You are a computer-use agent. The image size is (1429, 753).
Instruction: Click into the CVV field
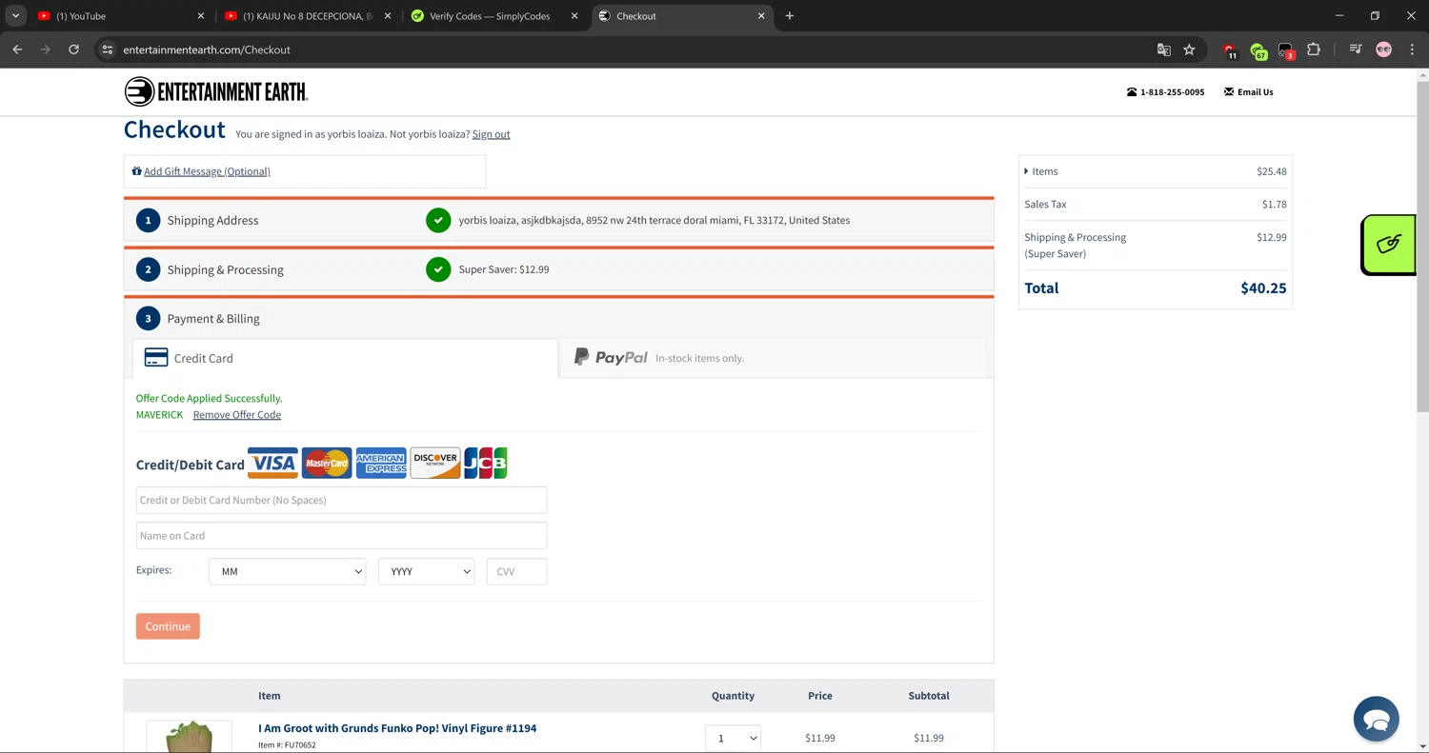[x=516, y=571]
